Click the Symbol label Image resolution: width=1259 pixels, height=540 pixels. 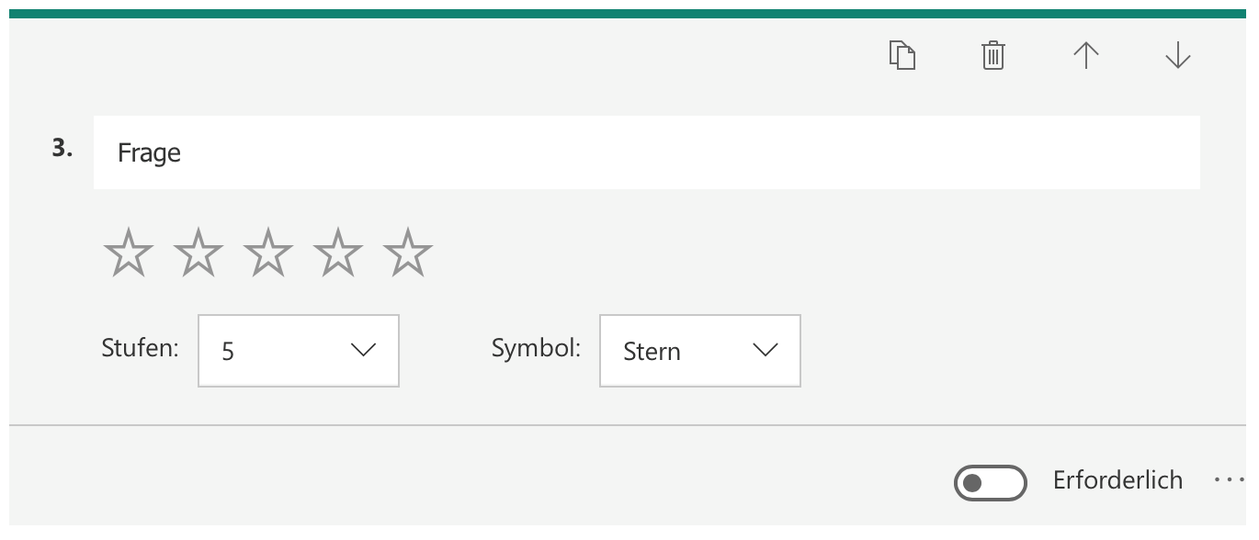tap(536, 349)
